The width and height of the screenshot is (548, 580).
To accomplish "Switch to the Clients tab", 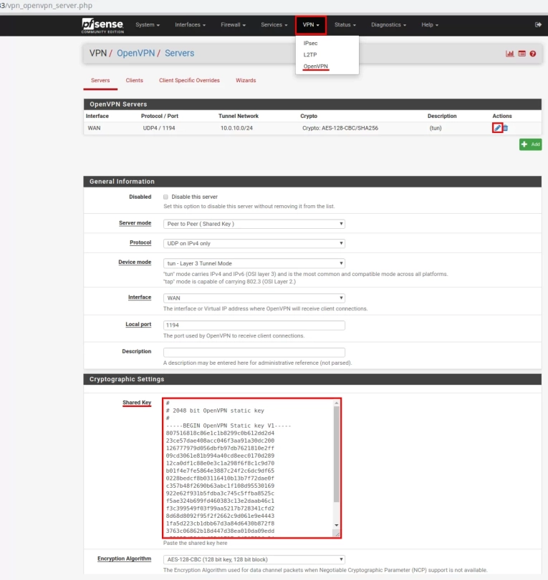I will coord(134,80).
